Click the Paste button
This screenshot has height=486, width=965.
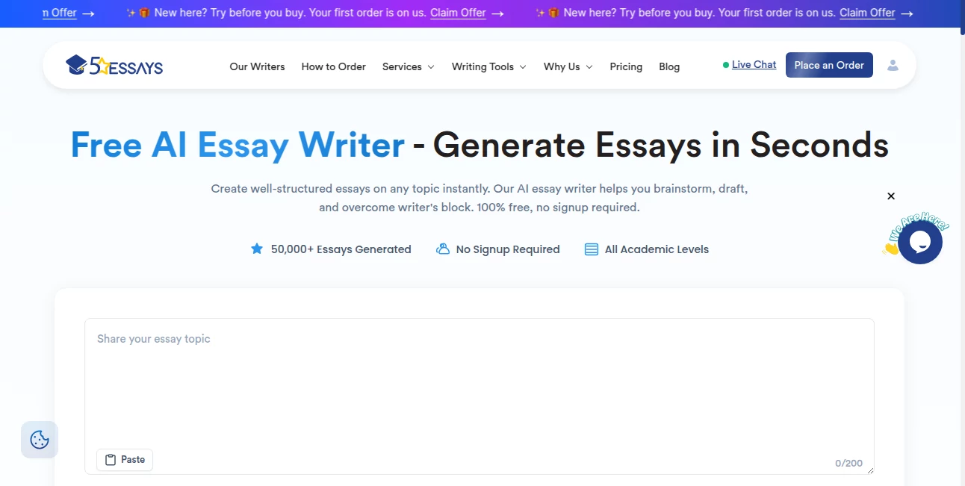click(125, 459)
